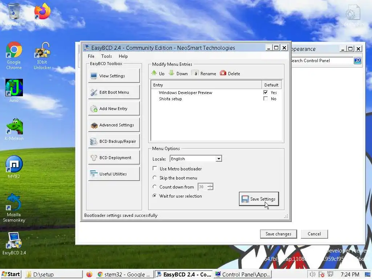The image size is (372, 279).
Task: Select Skip the boot menu option
Action: click(155, 177)
